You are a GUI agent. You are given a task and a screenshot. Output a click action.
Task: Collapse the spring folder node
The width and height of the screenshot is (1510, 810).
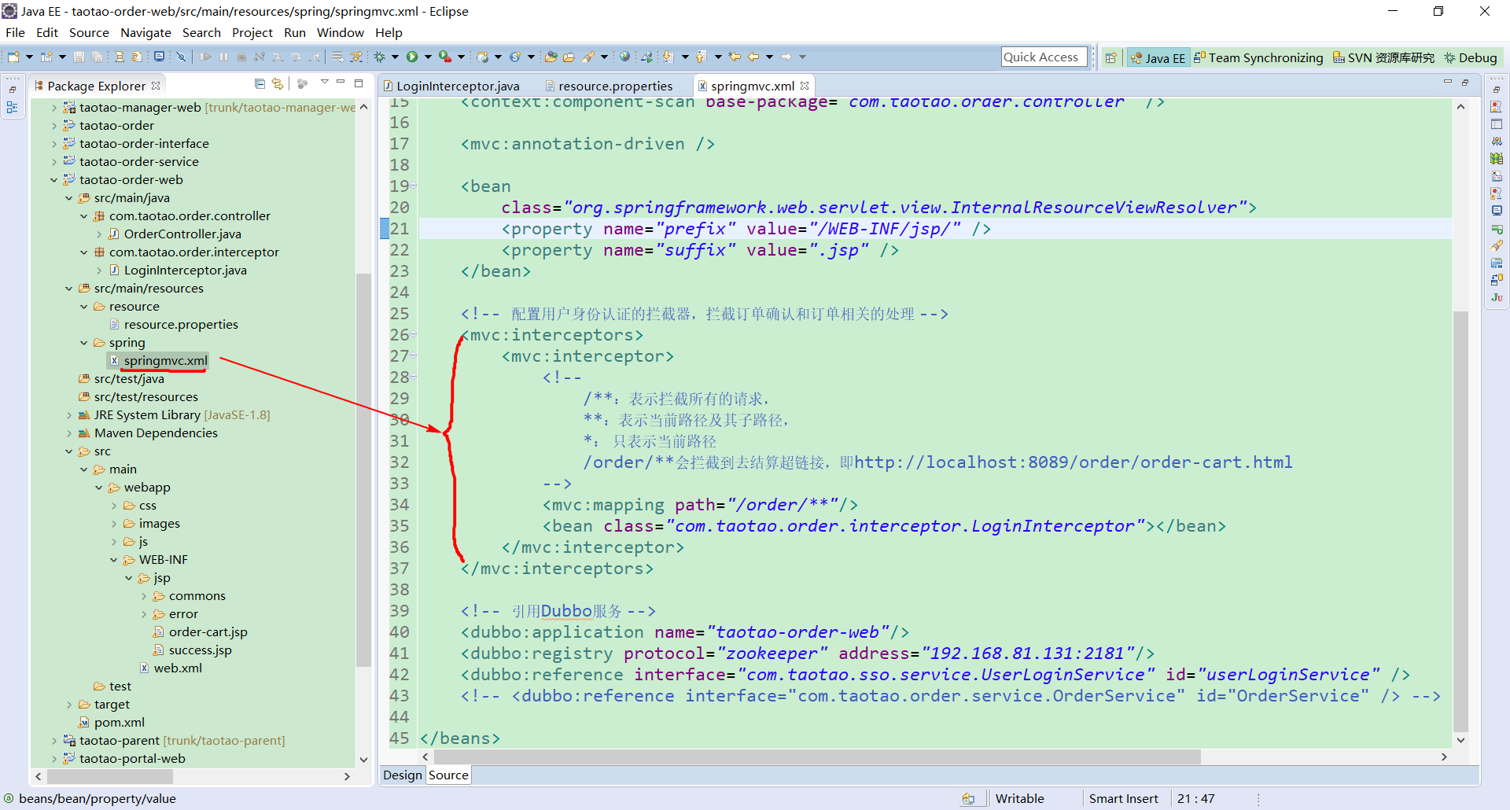click(84, 343)
